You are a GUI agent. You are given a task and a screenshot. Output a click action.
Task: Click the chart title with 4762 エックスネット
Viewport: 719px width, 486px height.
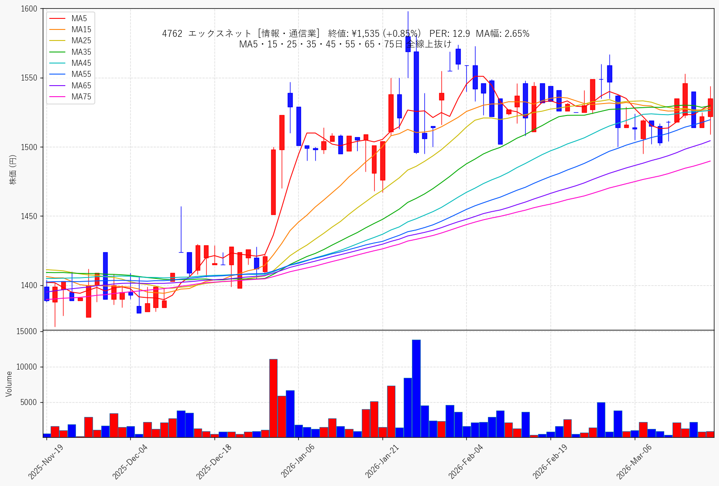346,34
